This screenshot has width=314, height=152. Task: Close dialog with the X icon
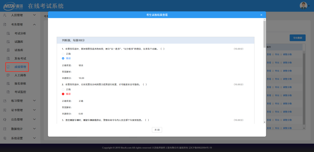[261, 15]
